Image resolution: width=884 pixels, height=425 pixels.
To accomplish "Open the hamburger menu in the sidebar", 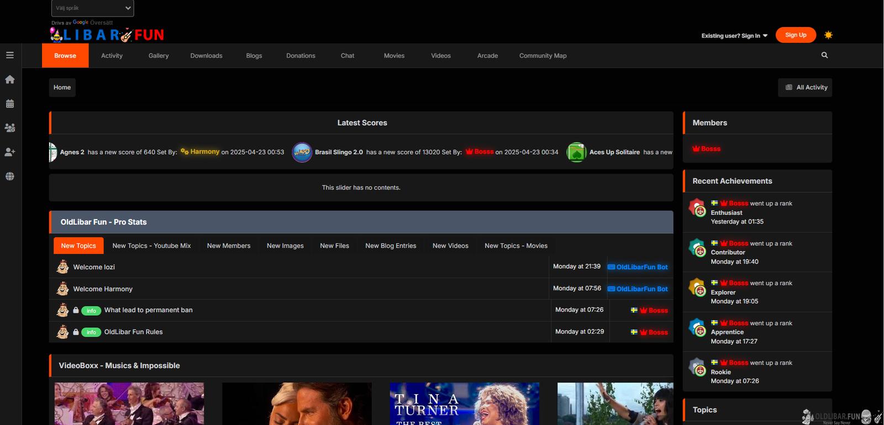I will coord(10,55).
